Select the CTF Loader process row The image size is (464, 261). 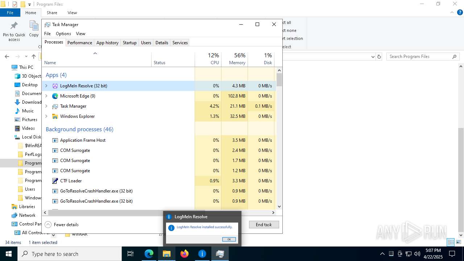(x=159, y=181)
